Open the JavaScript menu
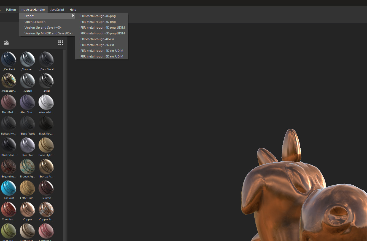367x241 pixels. 57,9
